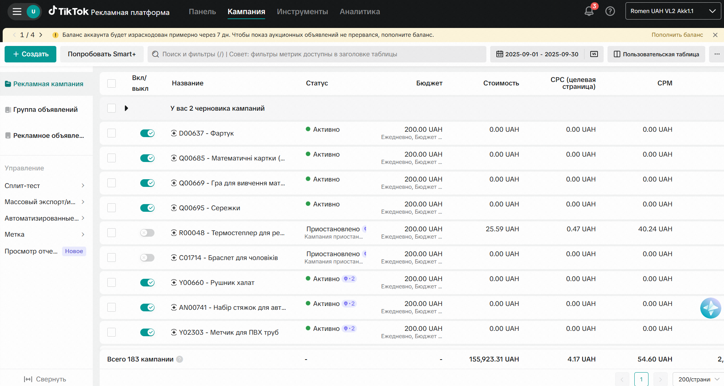Check the Q00695 - Сережки row checkbox
724x386 pixels.
click(x=112, y=208)
